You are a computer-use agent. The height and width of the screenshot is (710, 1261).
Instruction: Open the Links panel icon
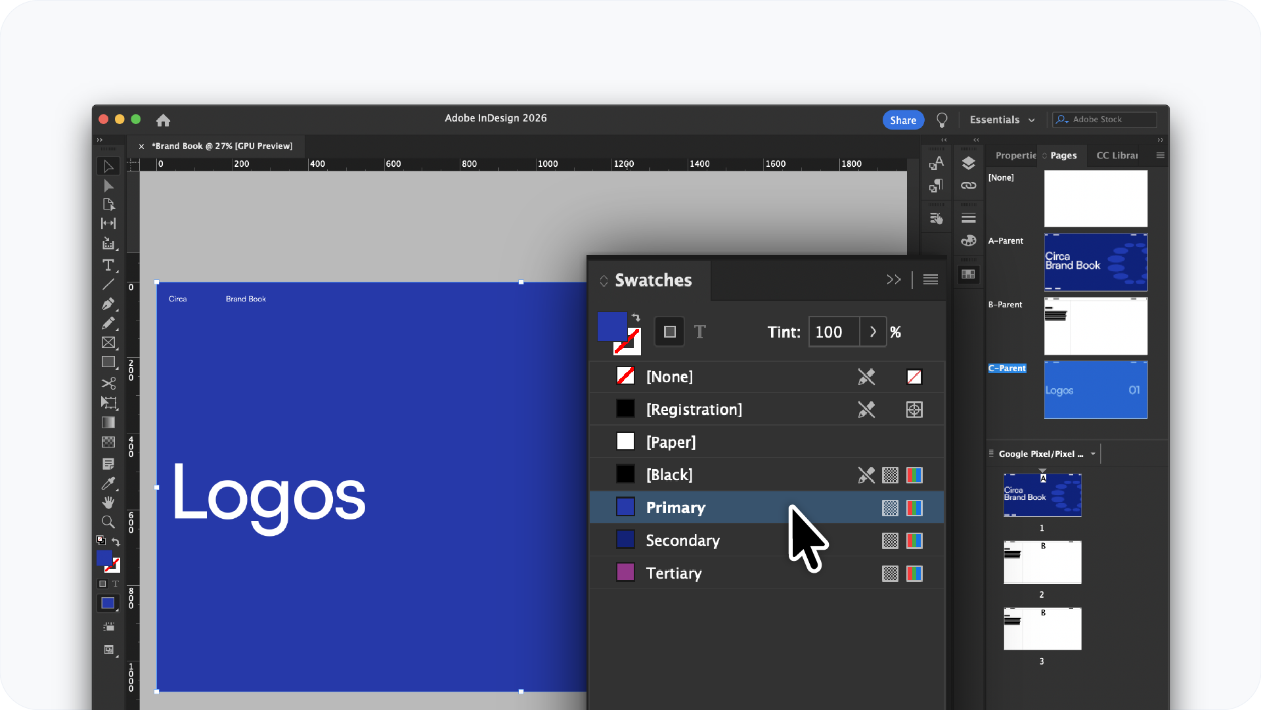click(968, 186)
